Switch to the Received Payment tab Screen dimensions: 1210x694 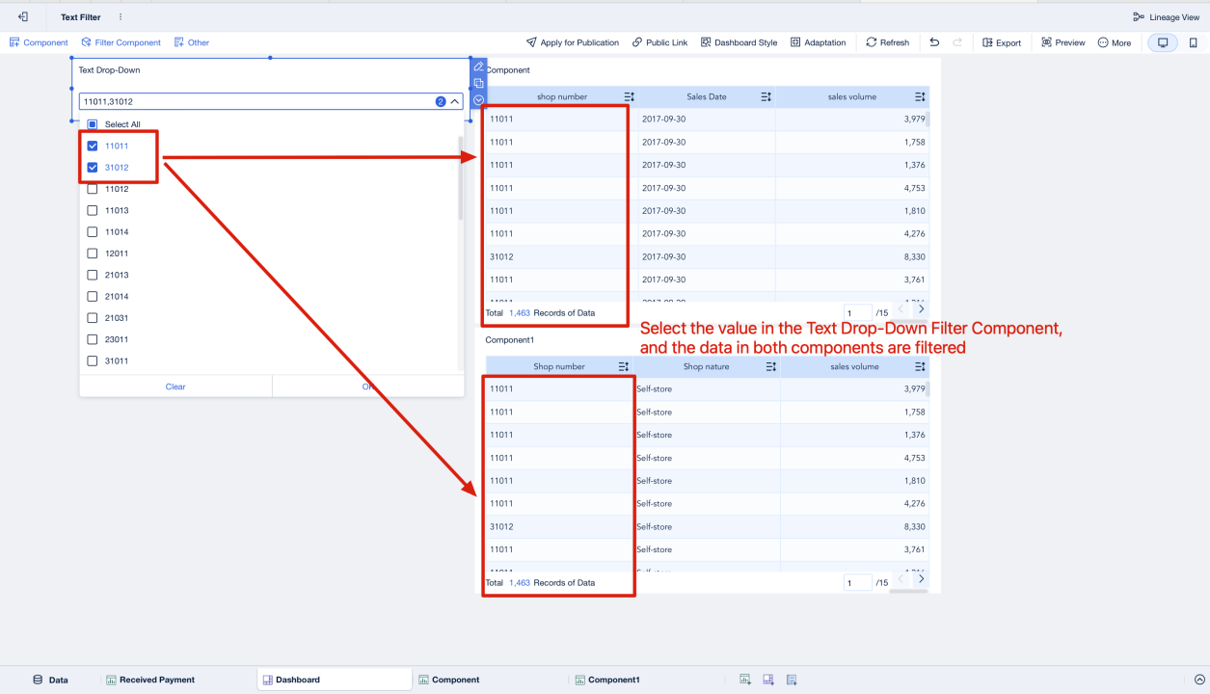pos(150,680)
